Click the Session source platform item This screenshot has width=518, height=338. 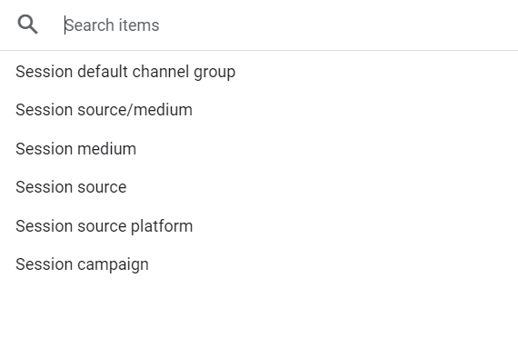click(259, 226)
